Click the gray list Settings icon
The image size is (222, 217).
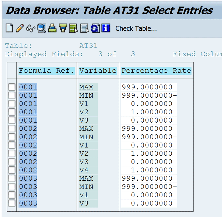pos(84,28)
